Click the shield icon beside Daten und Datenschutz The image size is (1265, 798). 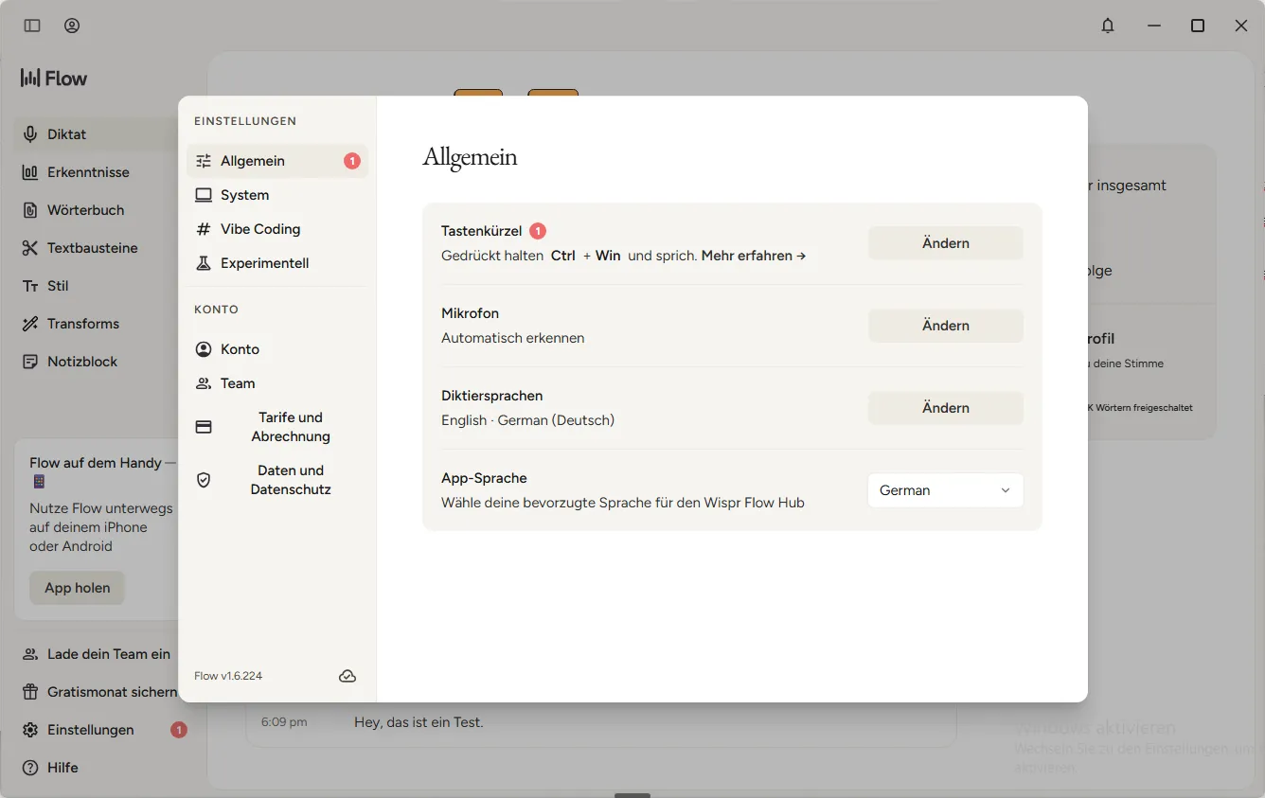point(204,480)
